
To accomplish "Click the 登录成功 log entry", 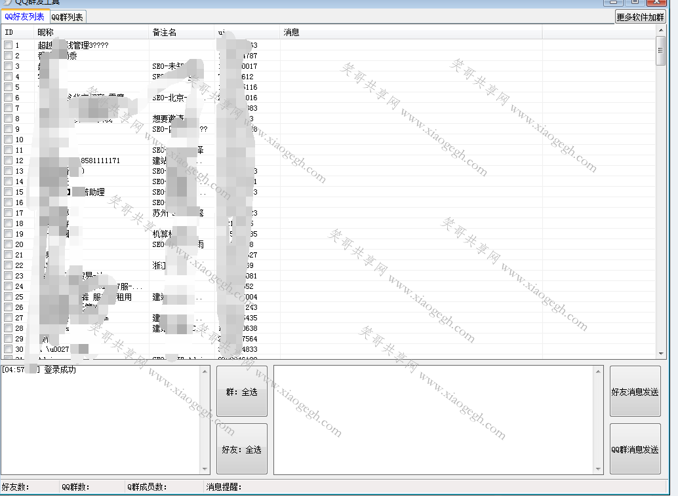I will (60, 370).
